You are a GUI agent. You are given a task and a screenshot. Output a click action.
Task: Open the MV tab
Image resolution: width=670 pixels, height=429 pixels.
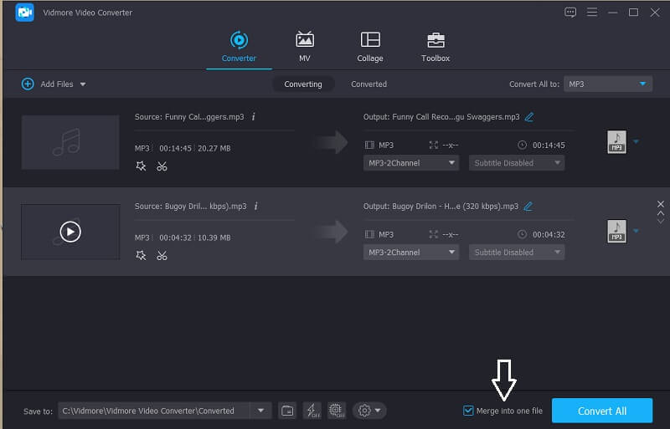(305, 47)
